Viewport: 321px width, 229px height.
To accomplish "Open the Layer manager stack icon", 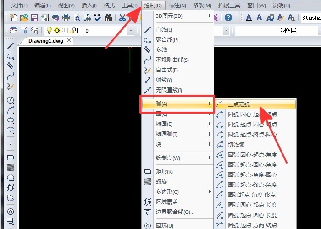I will point(13,30).
